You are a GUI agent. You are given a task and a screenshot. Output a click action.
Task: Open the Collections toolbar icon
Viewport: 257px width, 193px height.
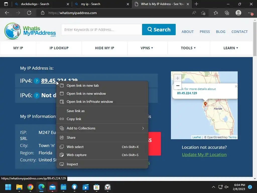pos(227,13)
